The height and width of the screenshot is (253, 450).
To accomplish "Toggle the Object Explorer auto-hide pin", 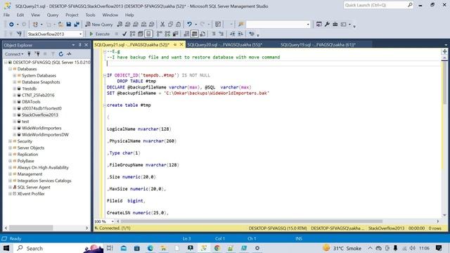I will [x=79, y=45].
